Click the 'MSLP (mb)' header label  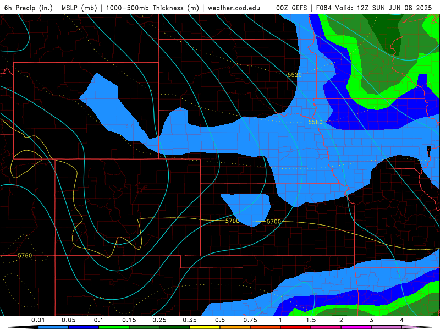pyautogui.click(x=79, y=8)
